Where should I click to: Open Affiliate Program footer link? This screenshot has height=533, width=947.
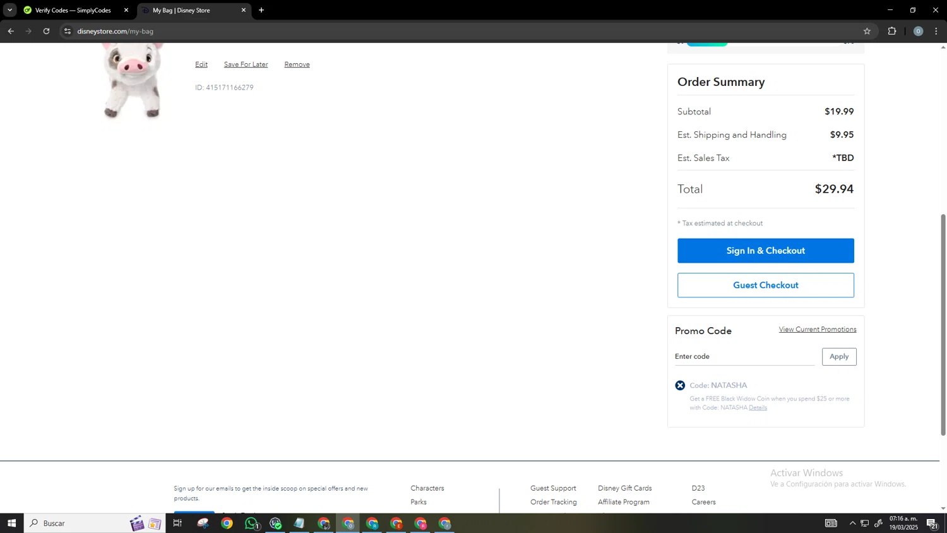pos(624,502)
